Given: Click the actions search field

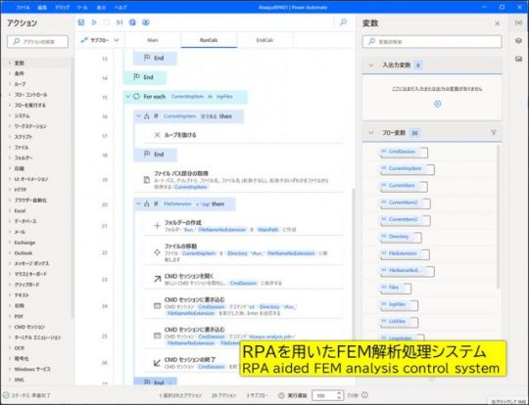Looking at the screenshot, I should coord(38,42).
